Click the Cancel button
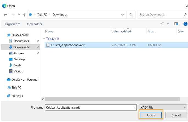The image size is (188, 122). [176, 115]
